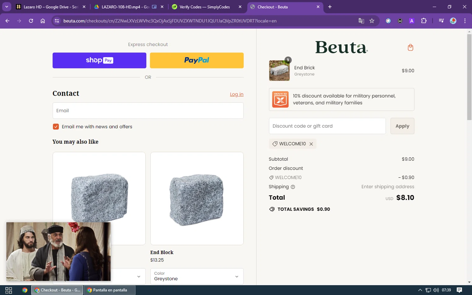
Task: Click the page vertical scrollbar thumb
Action: point(469,77)
